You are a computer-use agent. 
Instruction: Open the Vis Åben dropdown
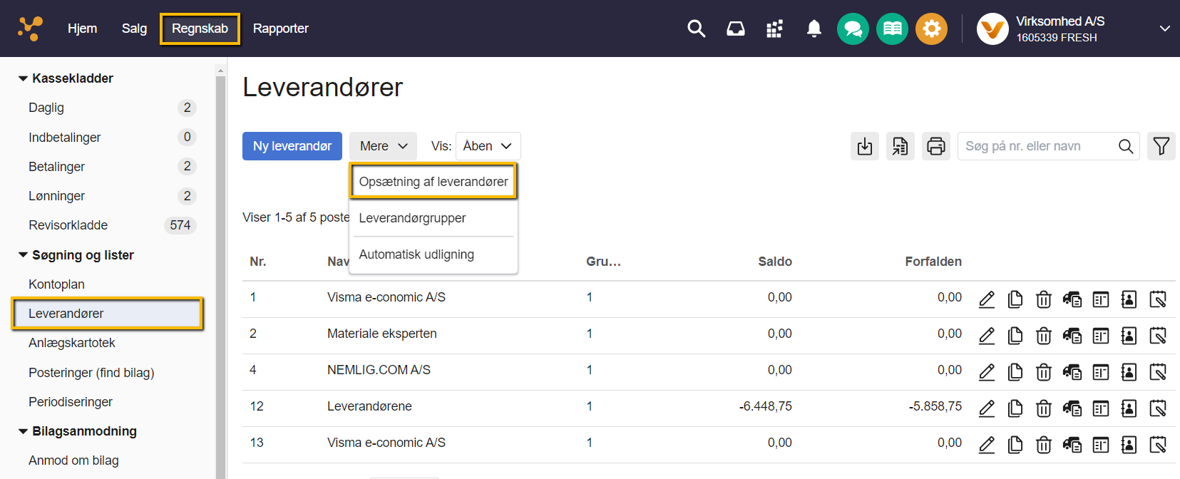click(488, 146)
